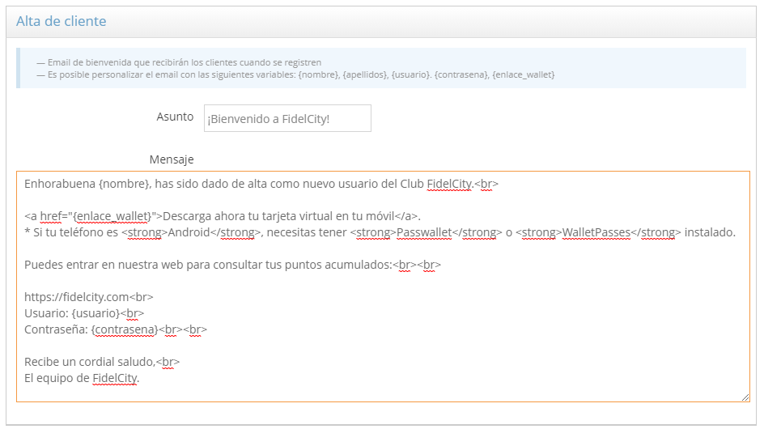Click the Mensaje field label

point(172,159)
